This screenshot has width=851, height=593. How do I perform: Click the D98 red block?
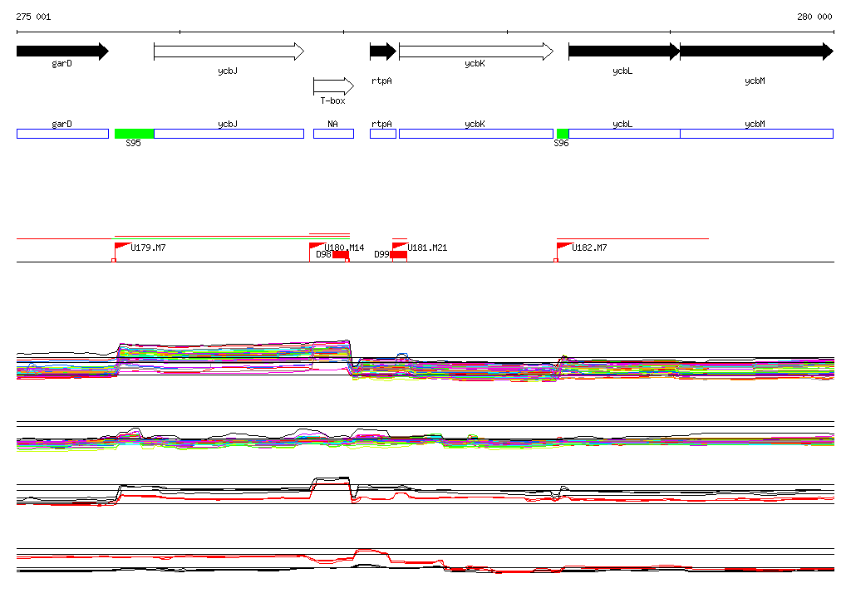pos(341,254)
